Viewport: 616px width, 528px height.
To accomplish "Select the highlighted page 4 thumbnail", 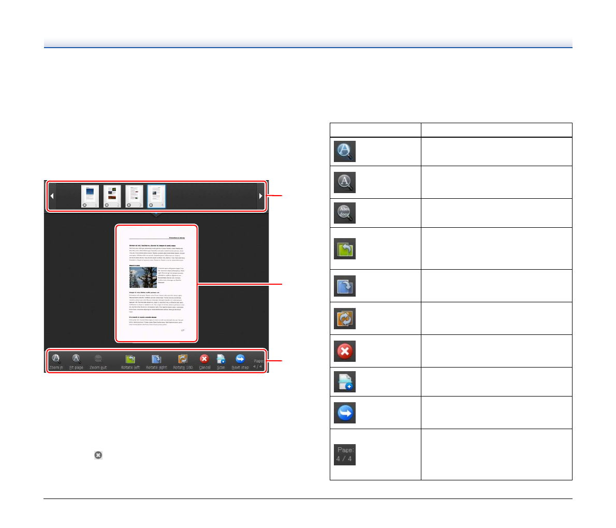I will click(156, 195).
